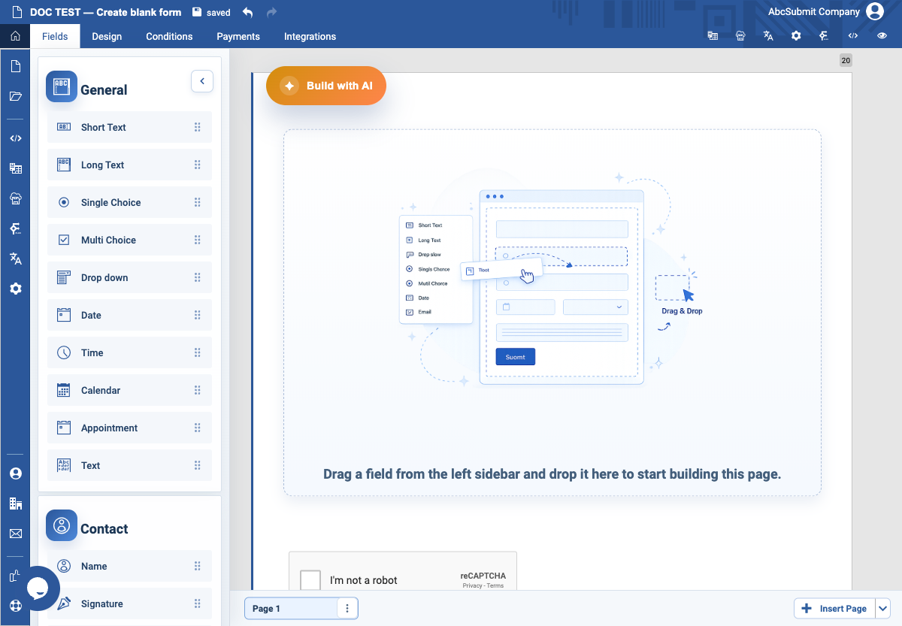Click embed code icon in left sidebar
Image resolution: width=902 pixels, height=626 pixels.
pos(15,138)
